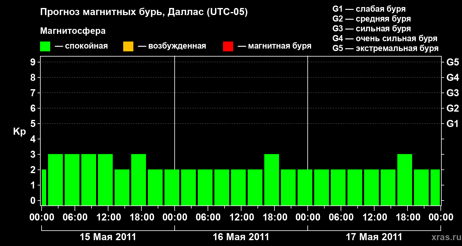Click the 'G5 — экстремальная буря' legend line
This screenshot has width=462, height=246.
(386, 48)
